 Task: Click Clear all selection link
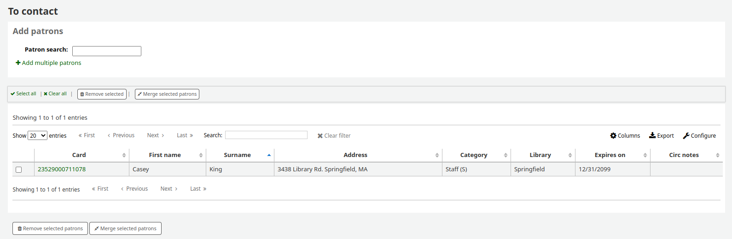[x=55, y=93]
